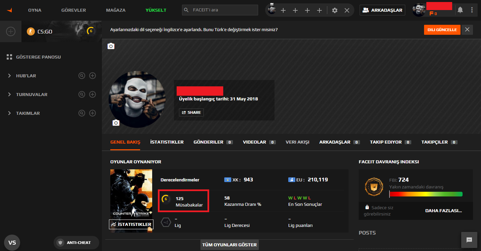This screenshot has height=251, width=481.
Task: Switch to GENEL BAKIŞ tab
Action: point(125,142)
